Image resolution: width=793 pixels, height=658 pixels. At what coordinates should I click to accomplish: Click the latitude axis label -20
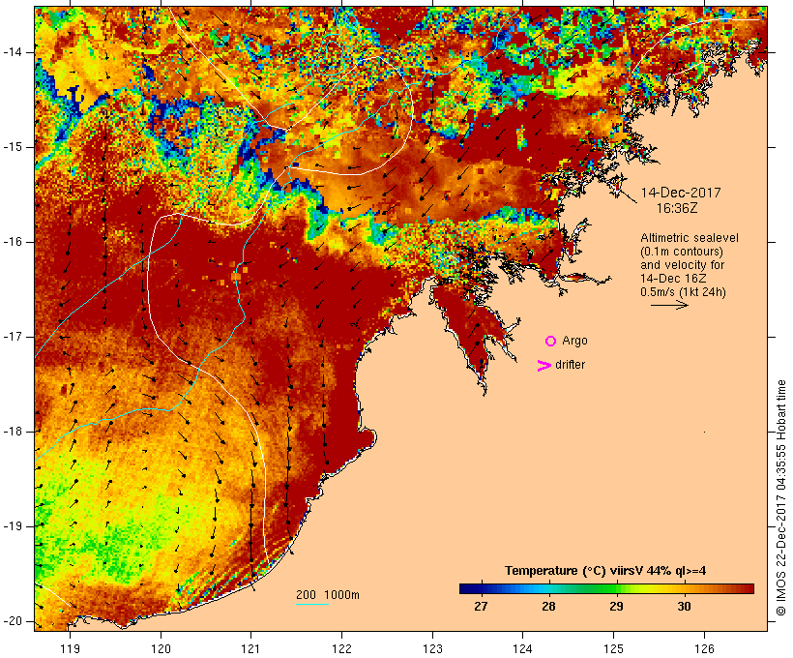pos(12,621)
